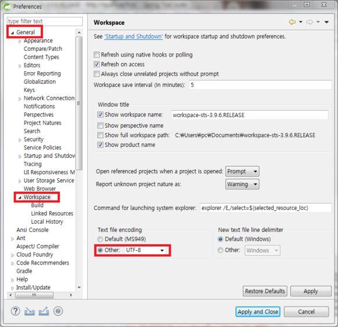Image resolution: width=338 pixels, height=327 pixels.
Task: Select Other line delimiter radio button
Action: pyautogui.click(x=220, y=250)
